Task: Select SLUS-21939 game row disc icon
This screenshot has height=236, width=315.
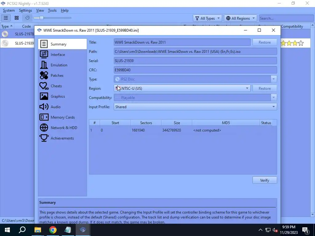Action: tap(5, 43)
